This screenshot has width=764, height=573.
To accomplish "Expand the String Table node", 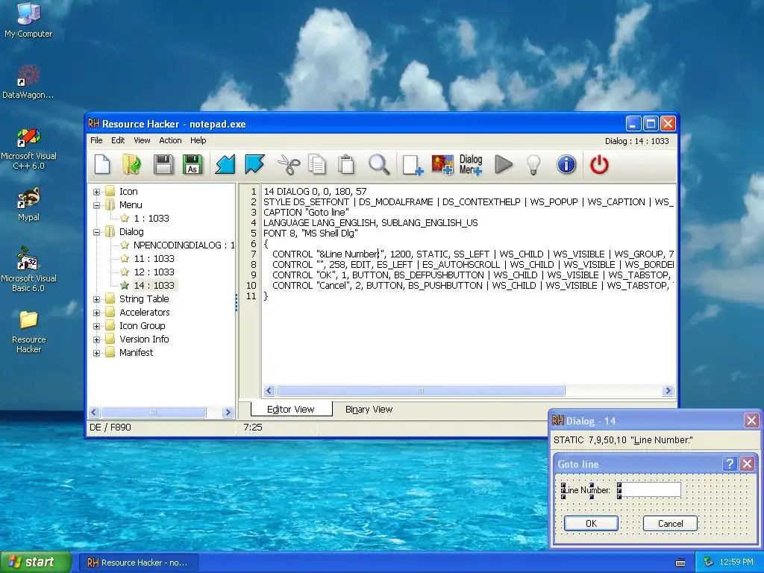I will pyautogui.click(x=96, y=299).
